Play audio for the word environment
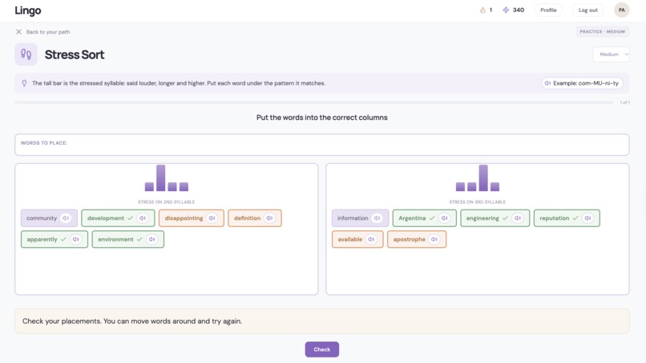 click(x=152, y=239)
